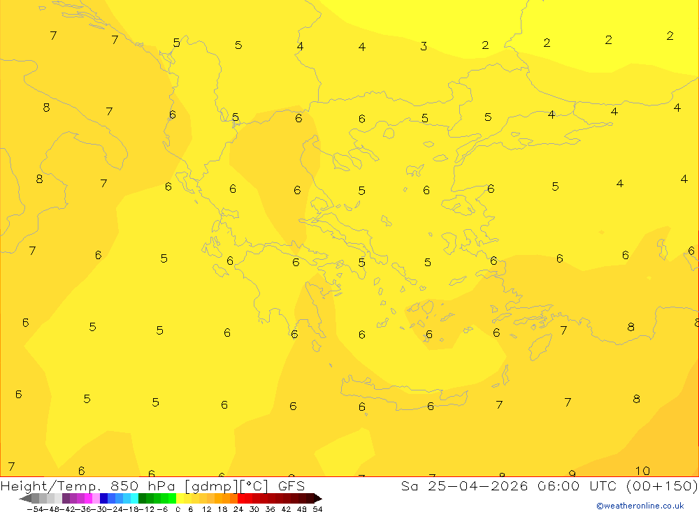The height and width of the screenshot is (512, 699).
Task: Click the dark blue legend swatch at -30
Action: [x=103, y=498]
